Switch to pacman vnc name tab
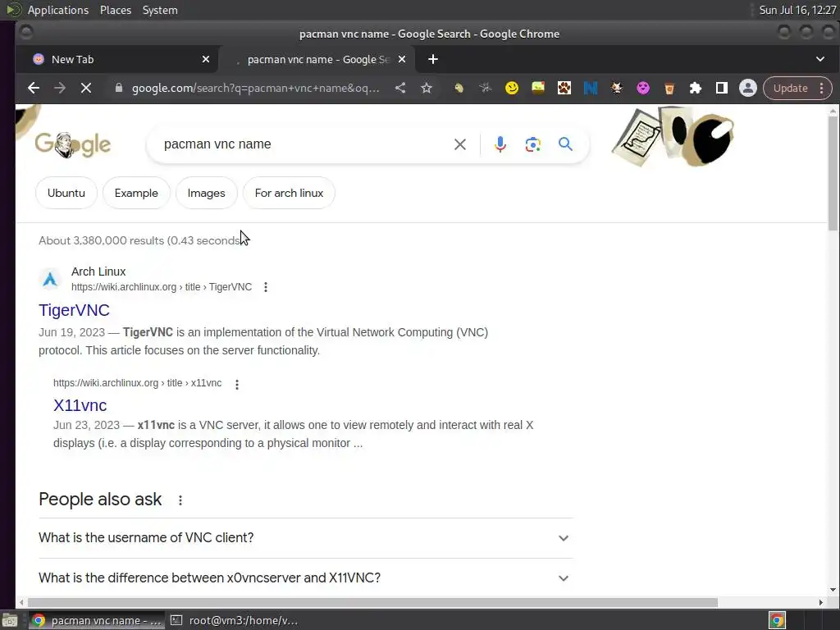 tap(318, 59)
